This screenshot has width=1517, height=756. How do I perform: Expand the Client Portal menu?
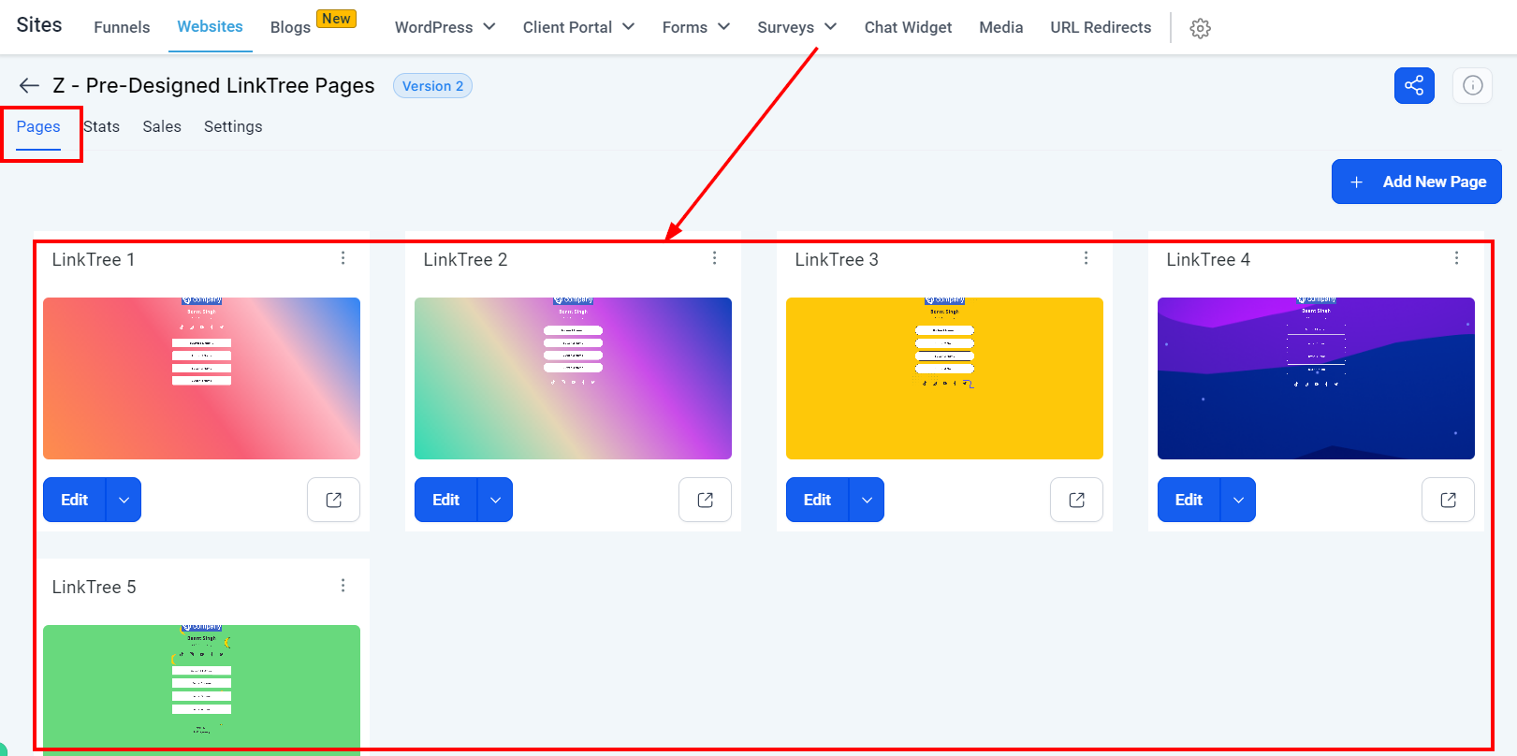pyautogui.click(x=579, y=27)
